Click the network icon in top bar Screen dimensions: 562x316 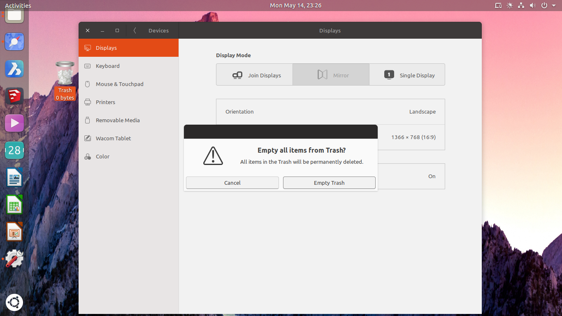tap(521, 5)
